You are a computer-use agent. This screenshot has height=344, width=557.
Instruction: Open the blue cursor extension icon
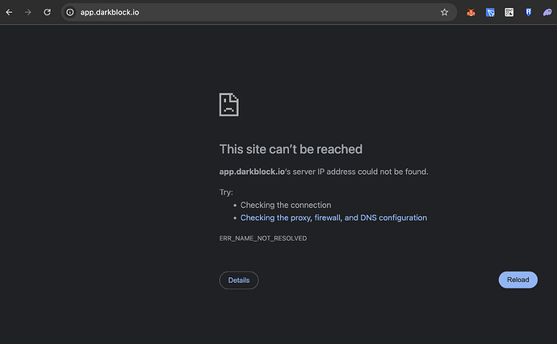click(x=490, y=13)
